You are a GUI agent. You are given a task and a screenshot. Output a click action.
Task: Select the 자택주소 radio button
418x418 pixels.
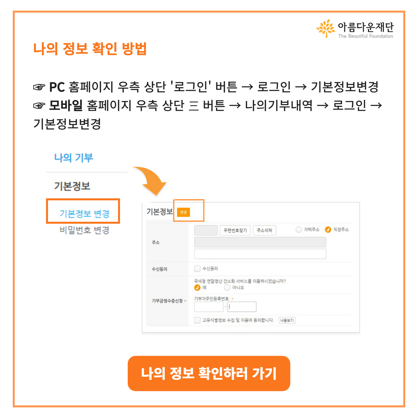298,230
